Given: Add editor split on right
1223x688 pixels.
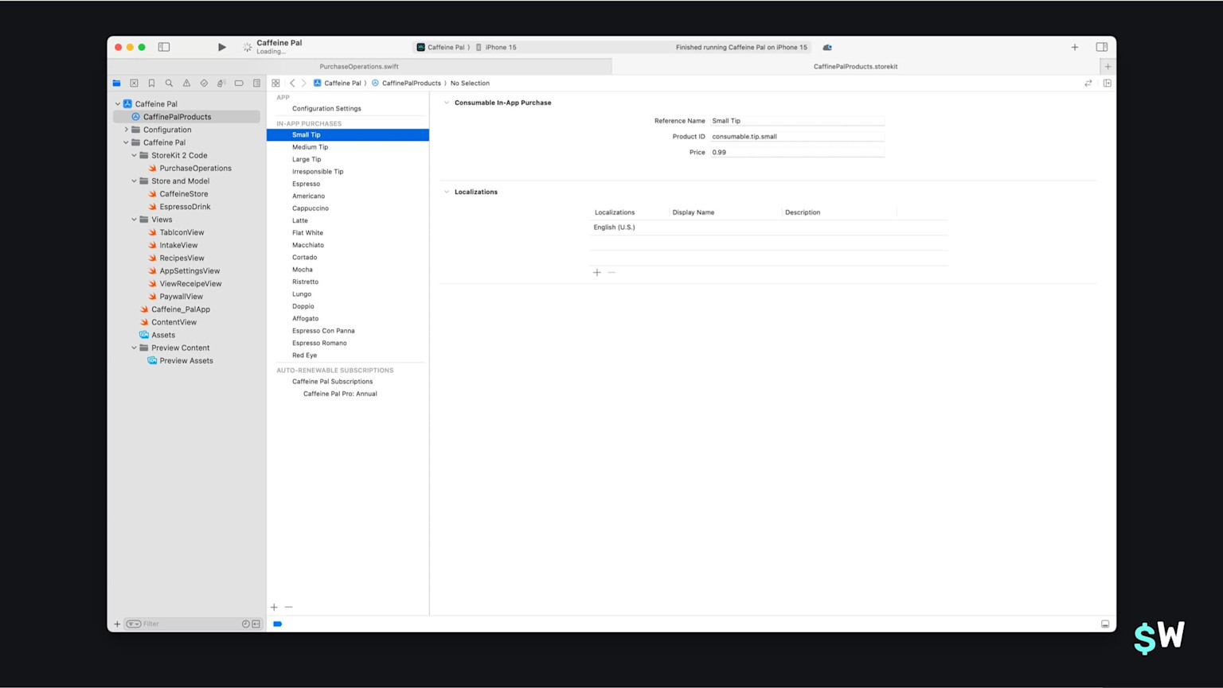Looking at the screenshot, I should (x=1107, y=83).
